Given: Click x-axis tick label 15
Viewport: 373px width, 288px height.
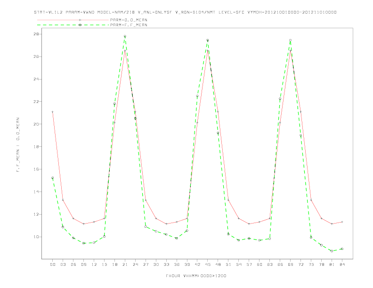Looking at the screenshot, I should [x=104, y=264].
